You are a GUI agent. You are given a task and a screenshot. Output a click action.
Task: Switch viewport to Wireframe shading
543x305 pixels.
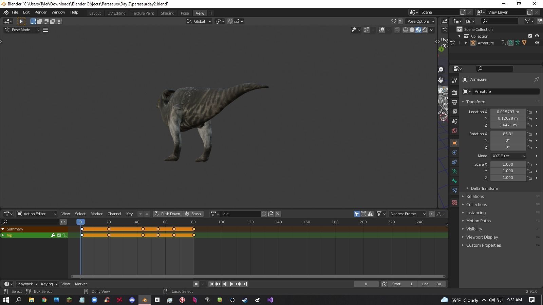tap(405, 30)
